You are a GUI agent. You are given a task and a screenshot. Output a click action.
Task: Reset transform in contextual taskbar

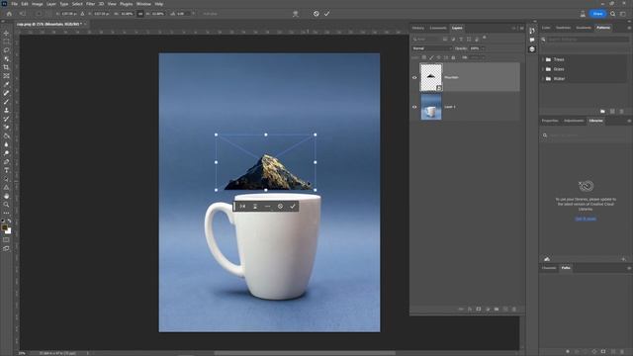tap(280, 207)
